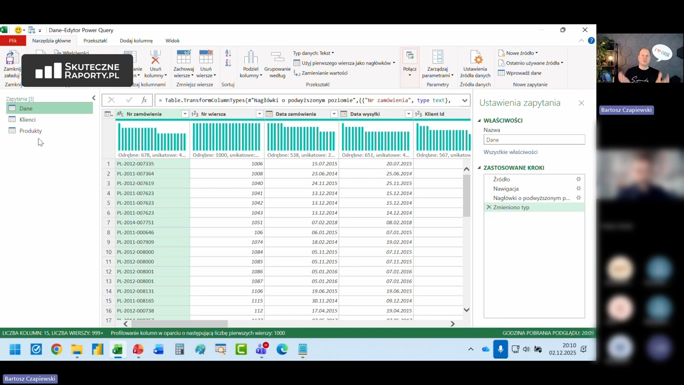Open Typ danych: Tekst dropdown
684x385 pixels.
click(313, 53)
